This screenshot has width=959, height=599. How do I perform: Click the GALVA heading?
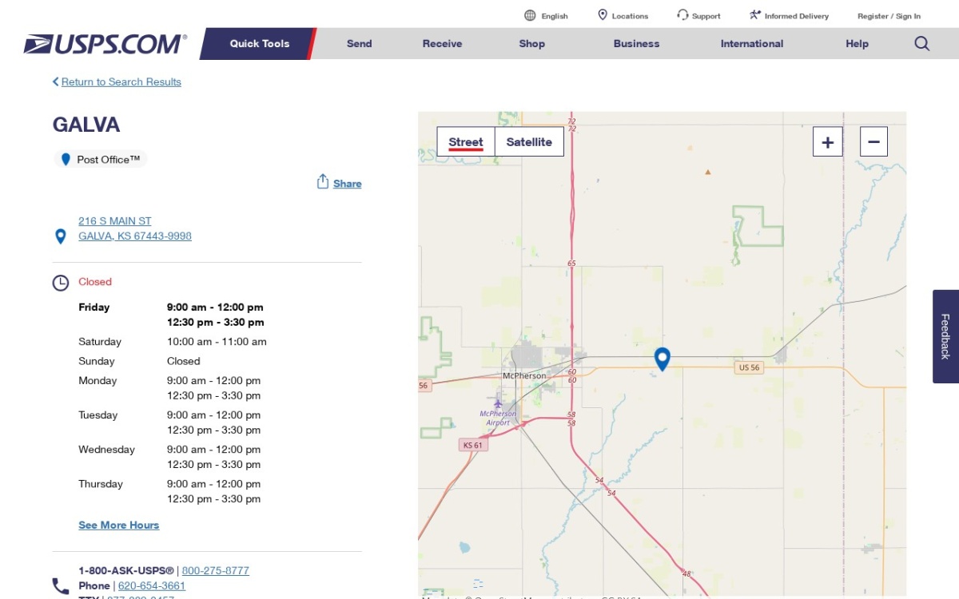pyautogui.click(x=86, y=125)
